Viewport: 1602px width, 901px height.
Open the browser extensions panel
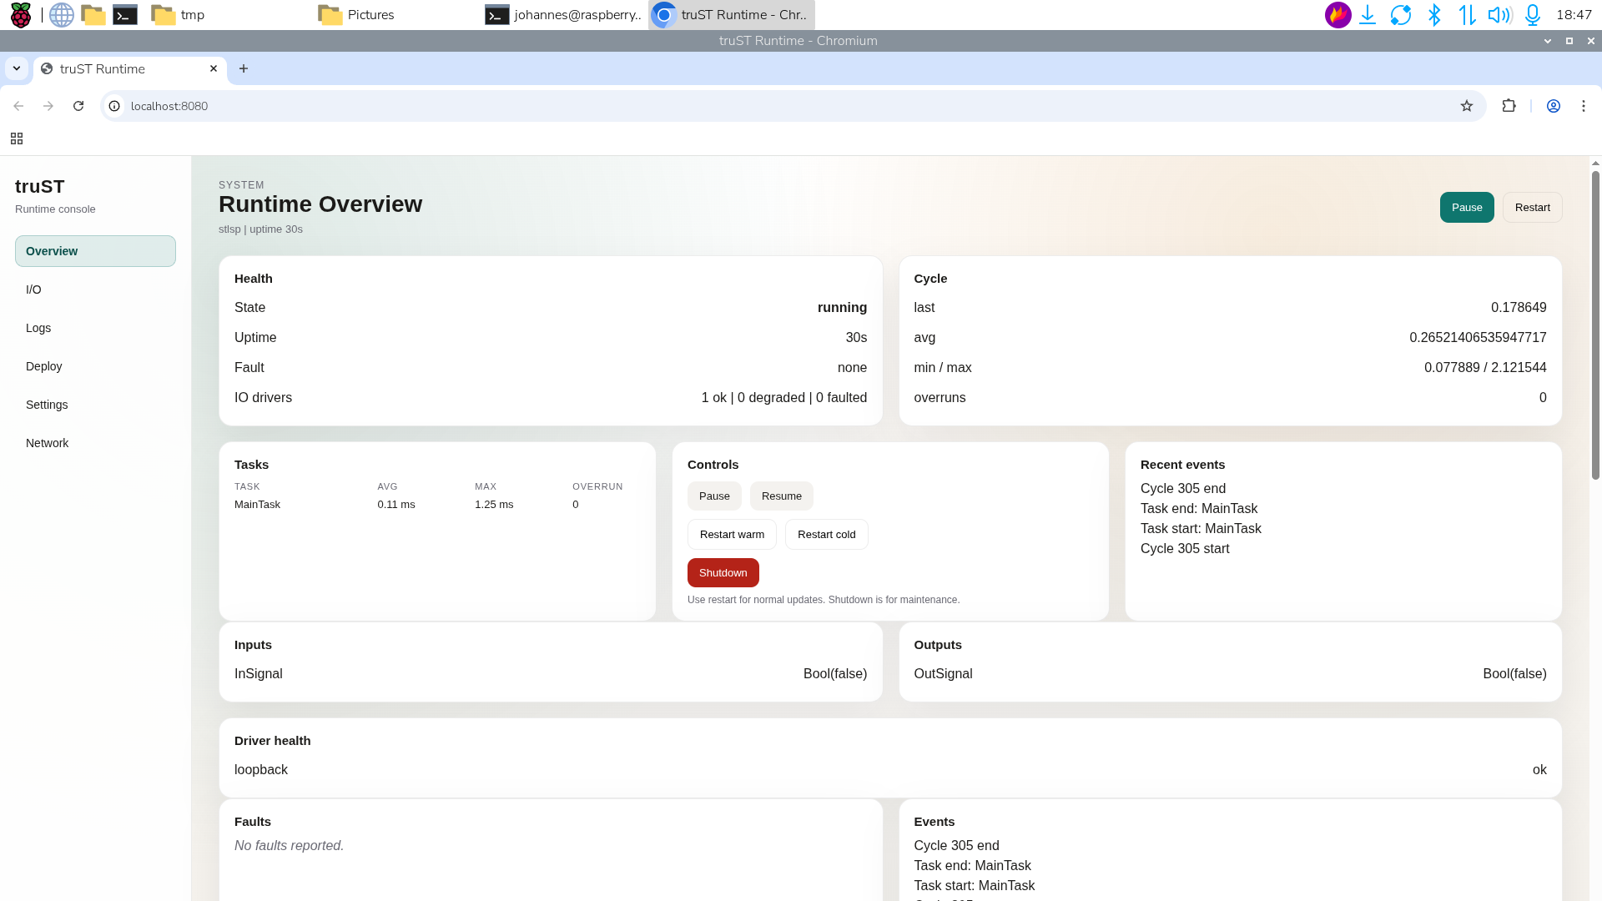coord(1509,106)
